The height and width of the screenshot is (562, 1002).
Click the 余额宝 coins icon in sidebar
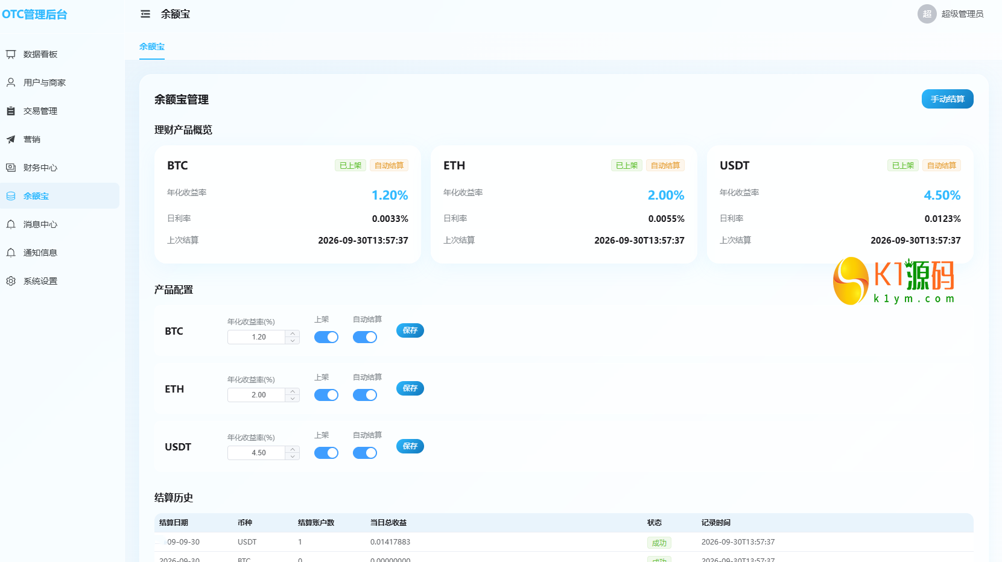click(11, 196)
